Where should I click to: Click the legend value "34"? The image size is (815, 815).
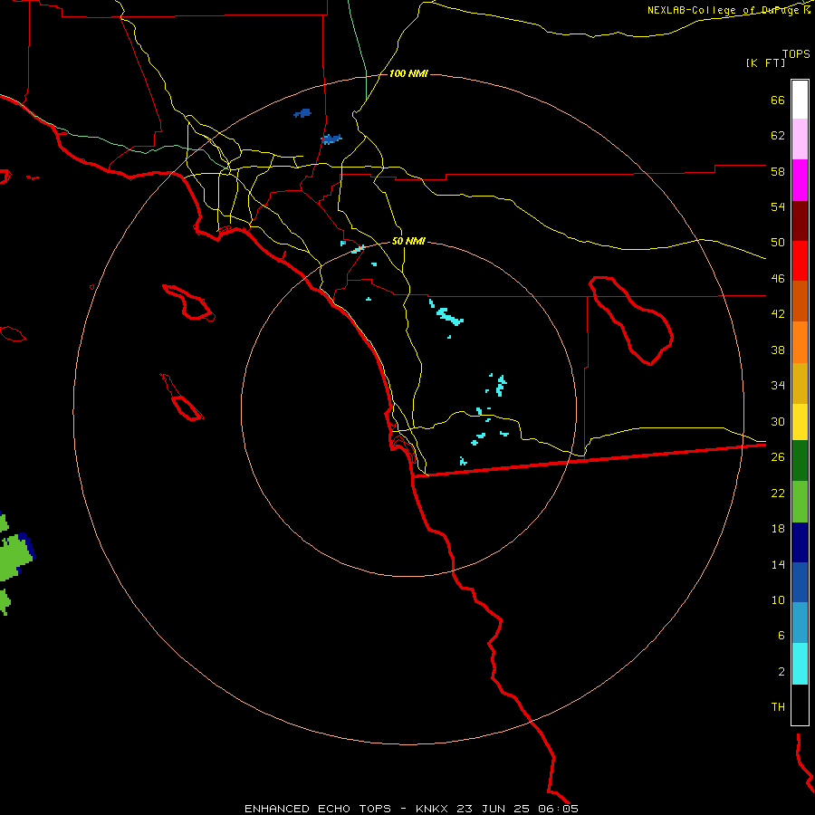point(778,386)
